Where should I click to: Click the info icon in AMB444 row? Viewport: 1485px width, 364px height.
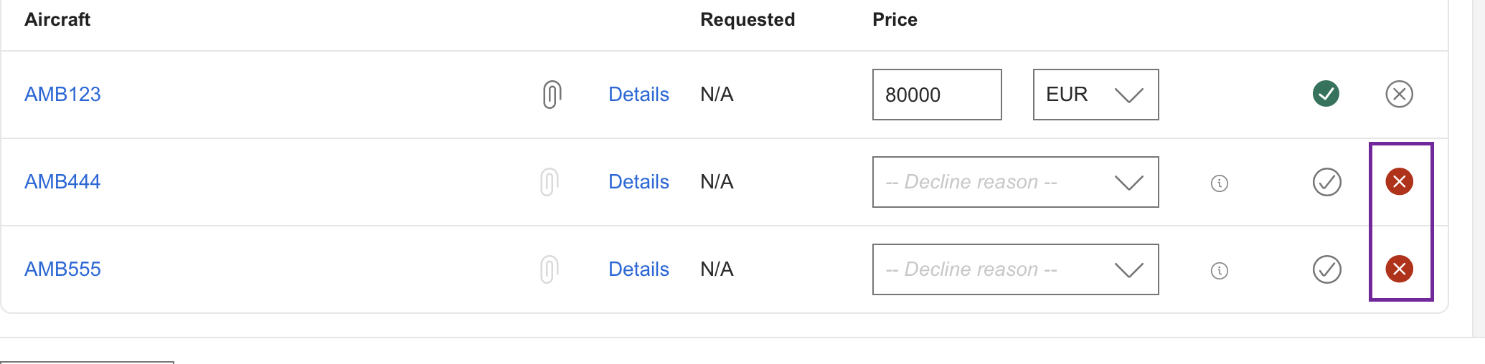click(x=1219, y=183)
